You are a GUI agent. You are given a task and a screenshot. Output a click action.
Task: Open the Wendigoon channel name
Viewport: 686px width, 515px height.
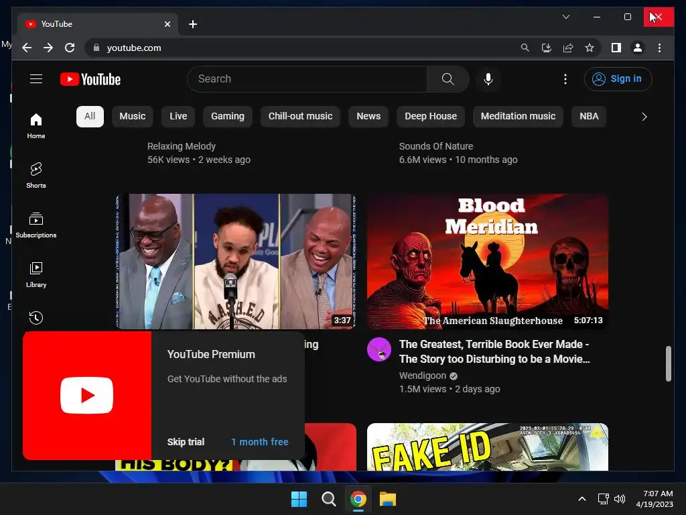[x=423, y=376]
